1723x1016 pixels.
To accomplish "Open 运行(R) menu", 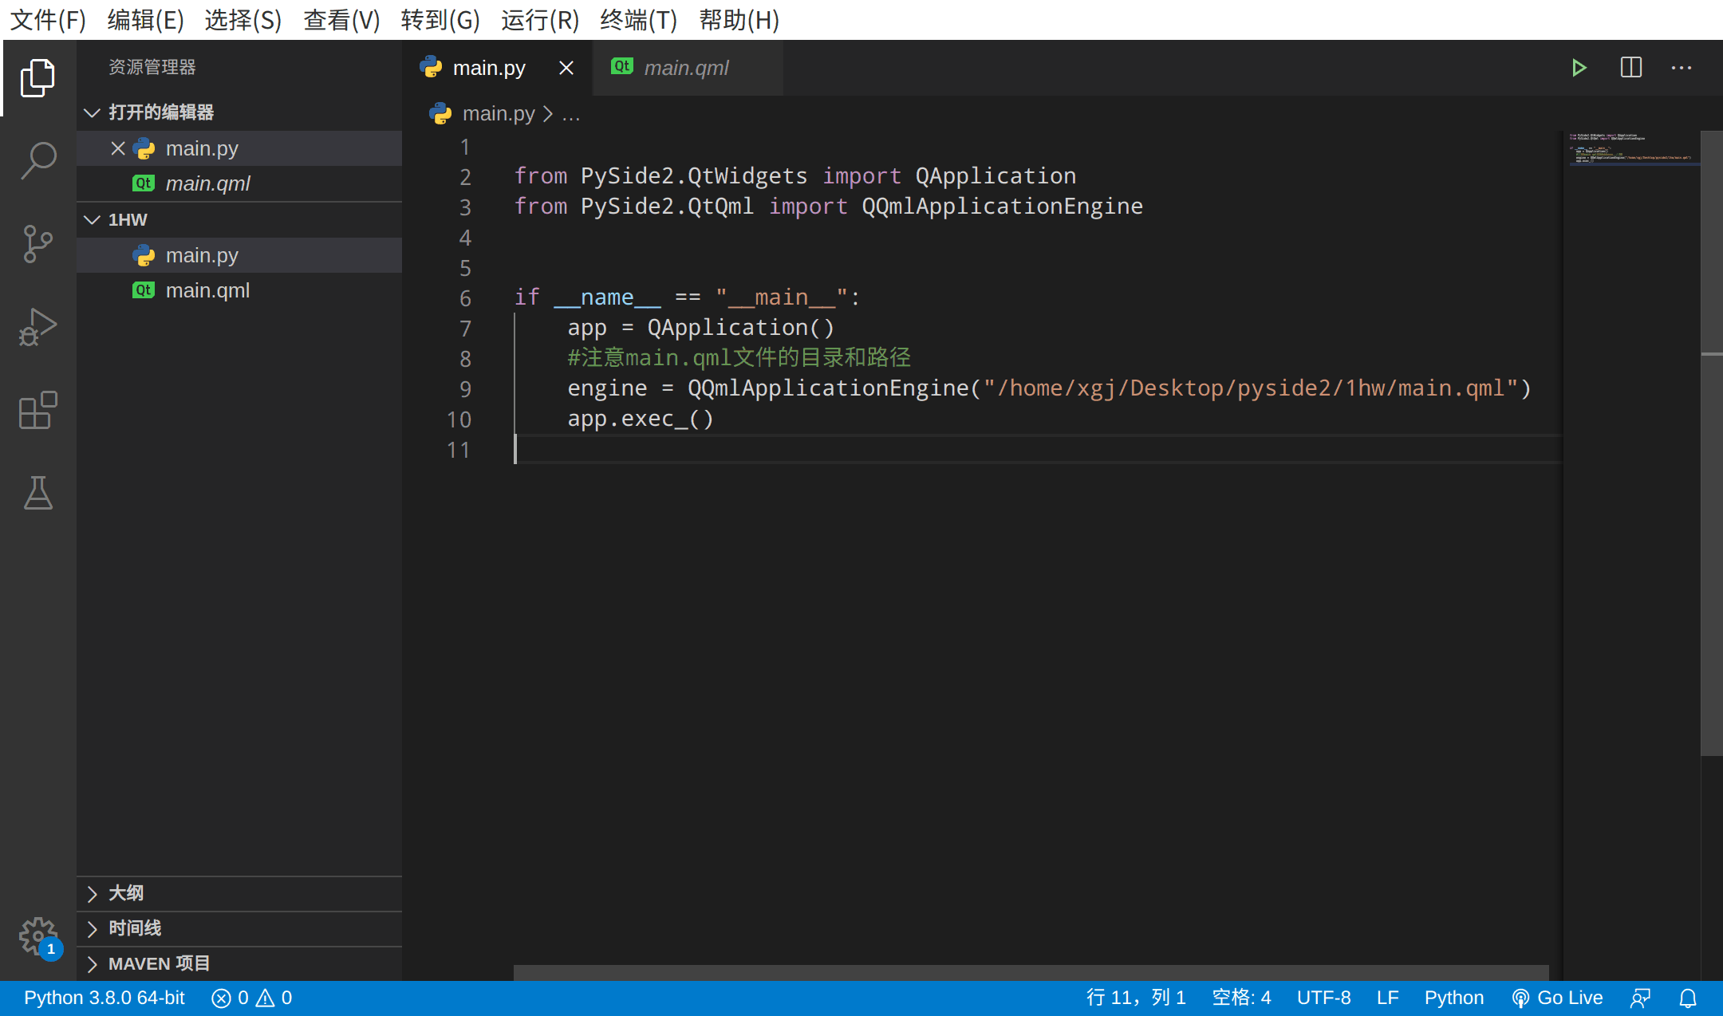I will 540,20.
